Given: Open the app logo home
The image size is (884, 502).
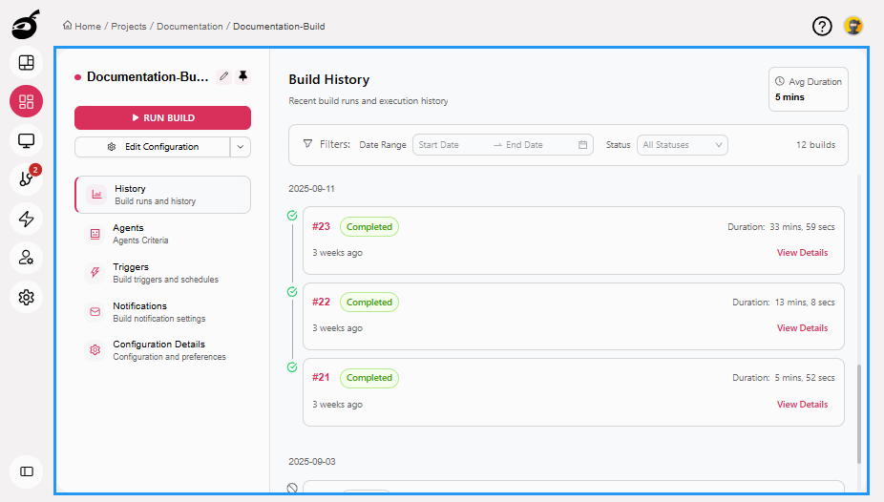Looking at the screenshot, I should tap(26, 24).
